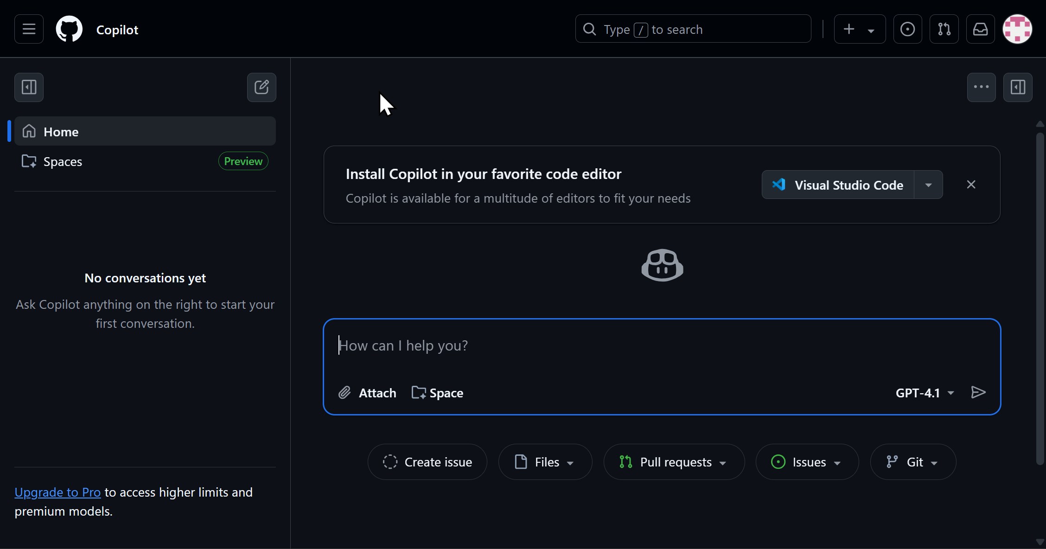Attach a file with the Attach button
The width and height of the screenshot is (1046, 549).
click(367, 393)
